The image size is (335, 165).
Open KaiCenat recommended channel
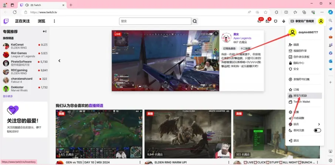tap(25, 46)
